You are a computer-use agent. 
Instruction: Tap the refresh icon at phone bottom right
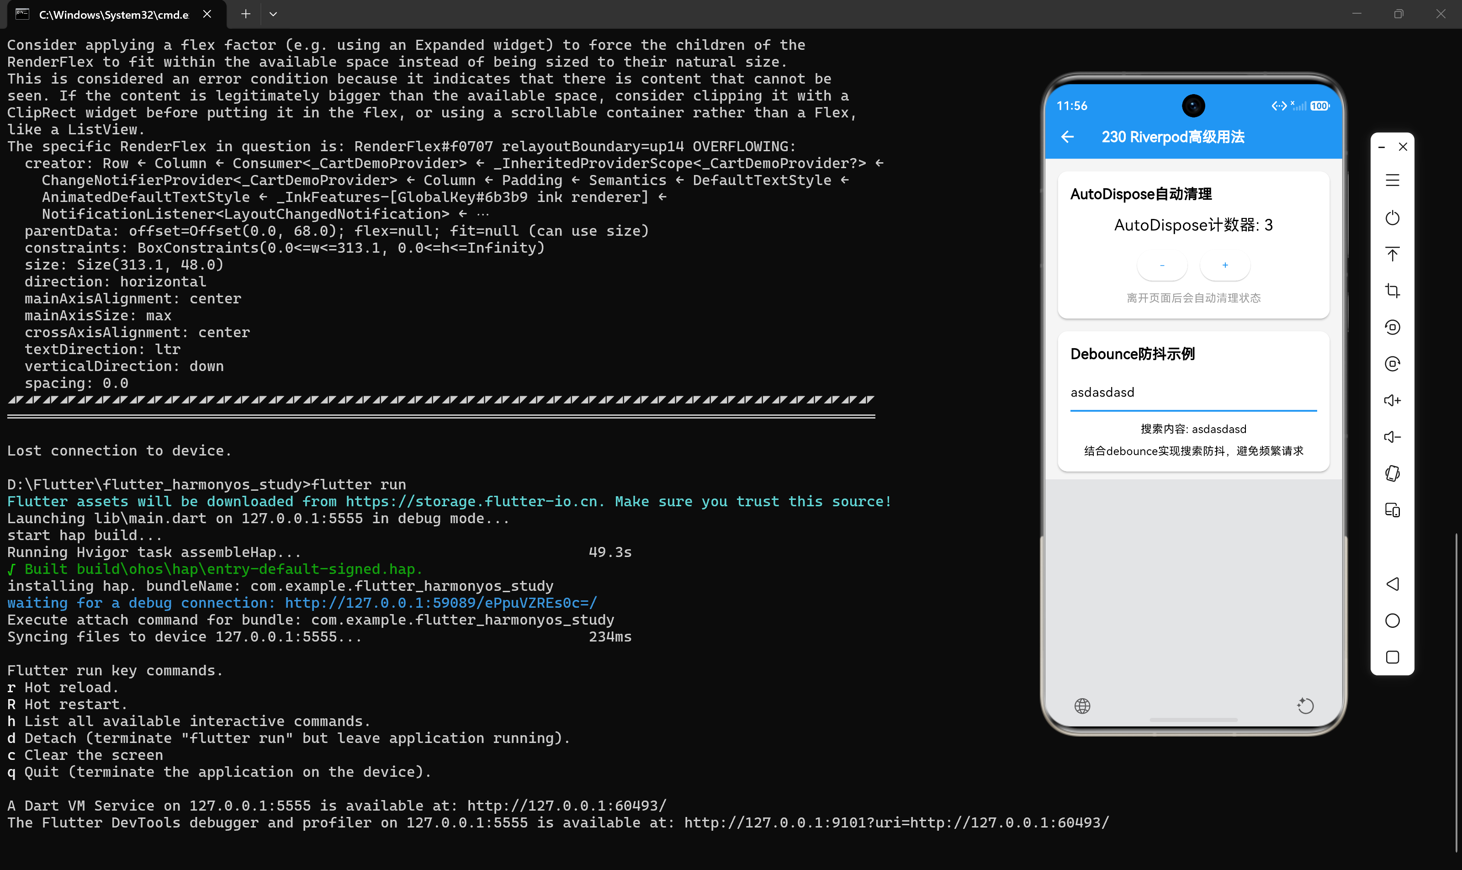(1305, 706)
